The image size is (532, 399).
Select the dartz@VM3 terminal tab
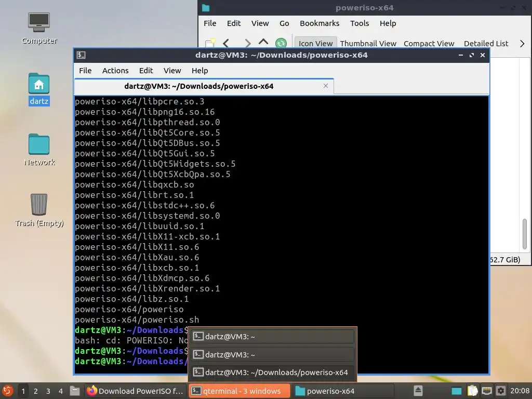pyautogui.click(x=204, y=86)
